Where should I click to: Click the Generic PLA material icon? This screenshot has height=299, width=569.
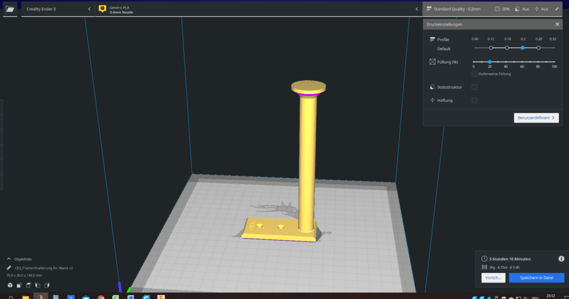click(x=102, y=9)
